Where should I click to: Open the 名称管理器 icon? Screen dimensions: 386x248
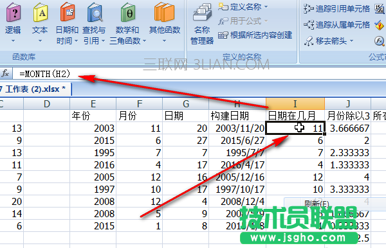[x=202, y=12]
